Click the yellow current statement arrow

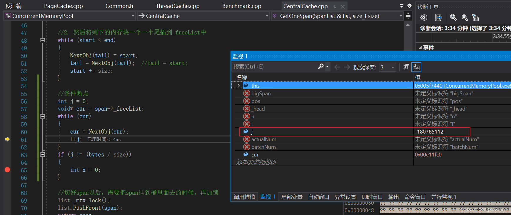(x=7, y=139)
